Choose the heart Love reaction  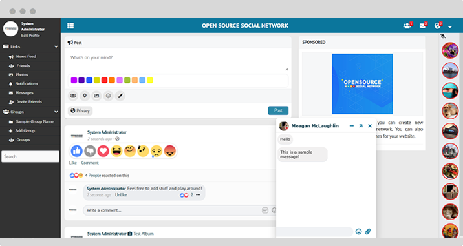coord(103,151)
